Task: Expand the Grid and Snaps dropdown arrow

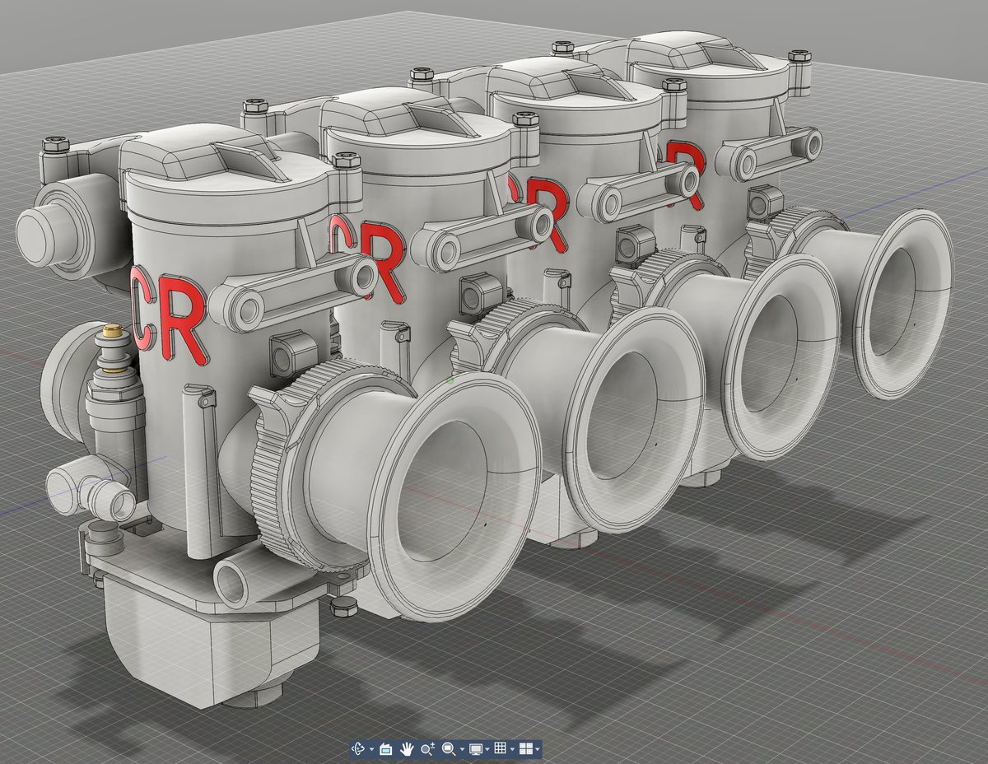Action: tap(512, 749)
